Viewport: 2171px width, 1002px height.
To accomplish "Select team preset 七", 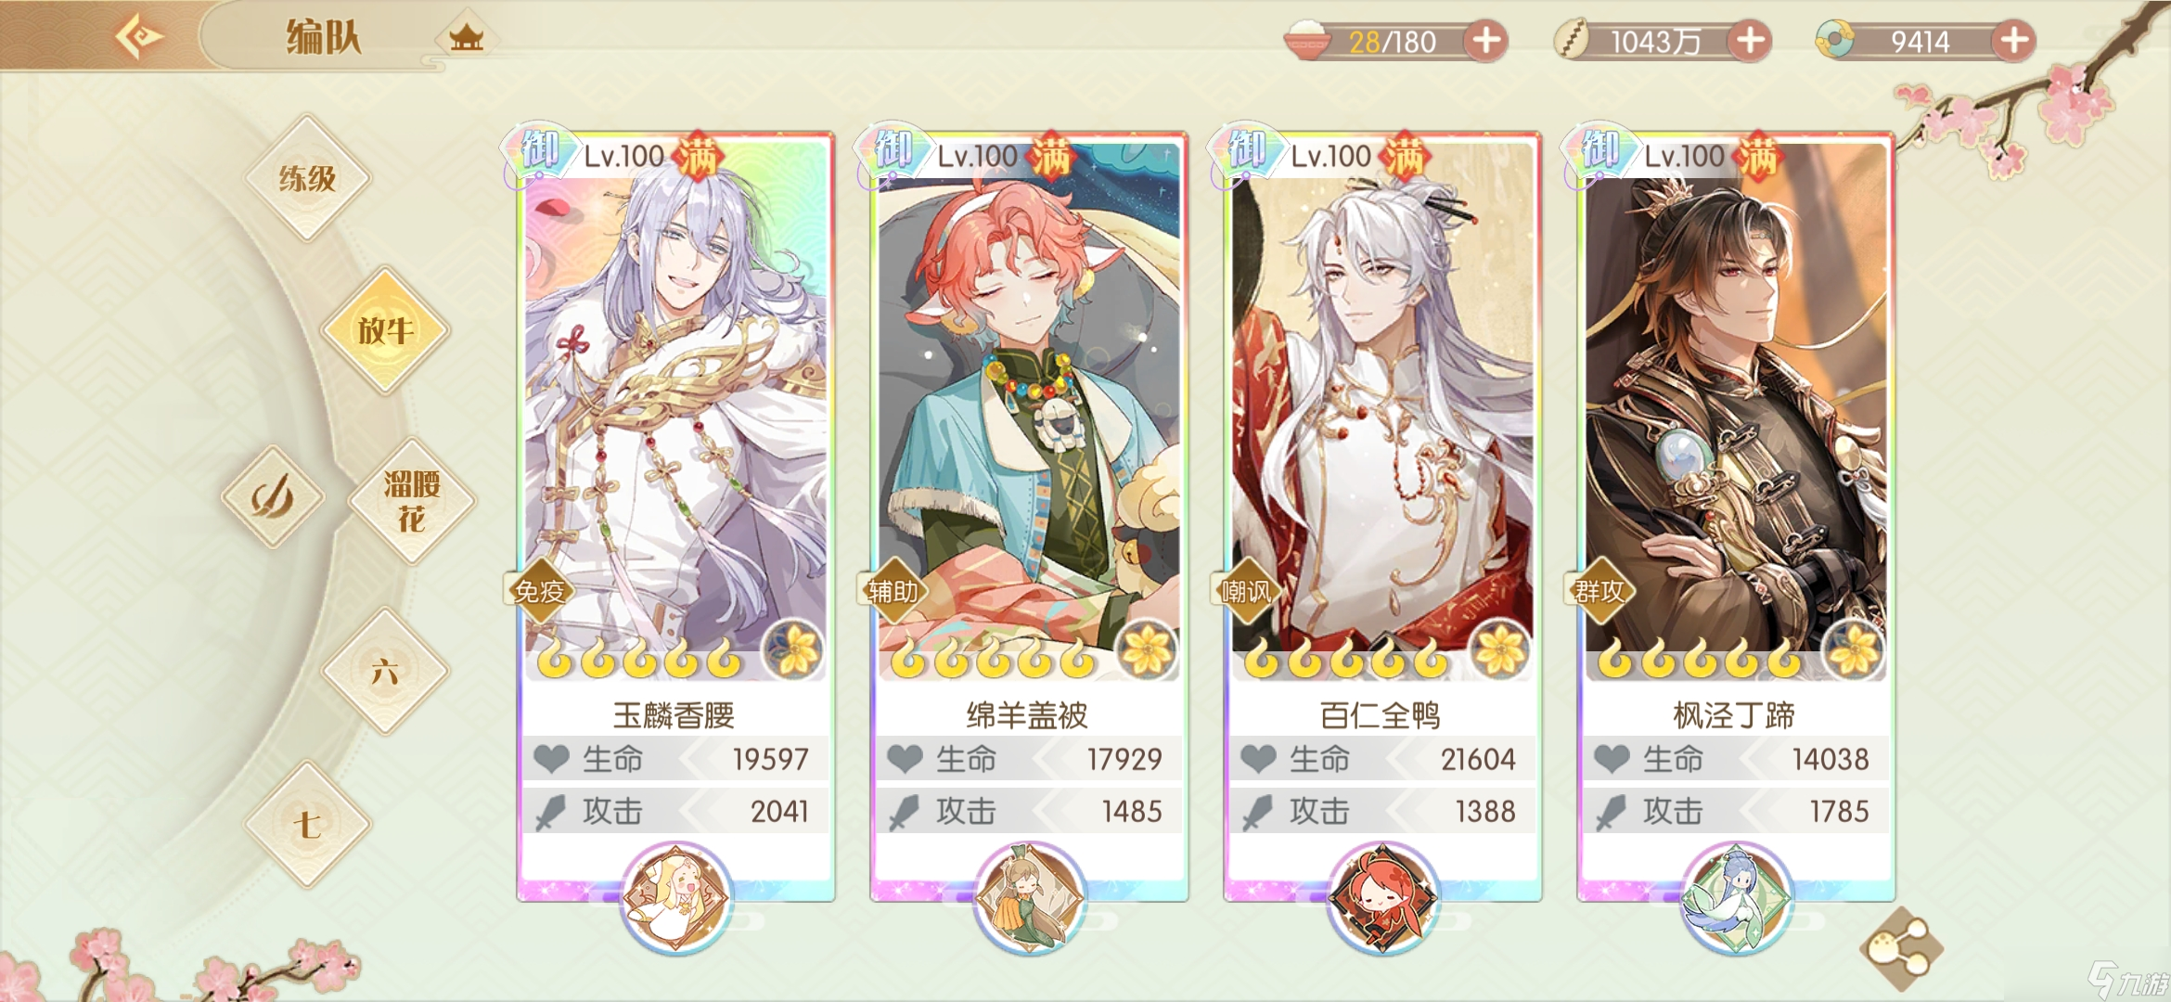I will (x=307, y=824).
